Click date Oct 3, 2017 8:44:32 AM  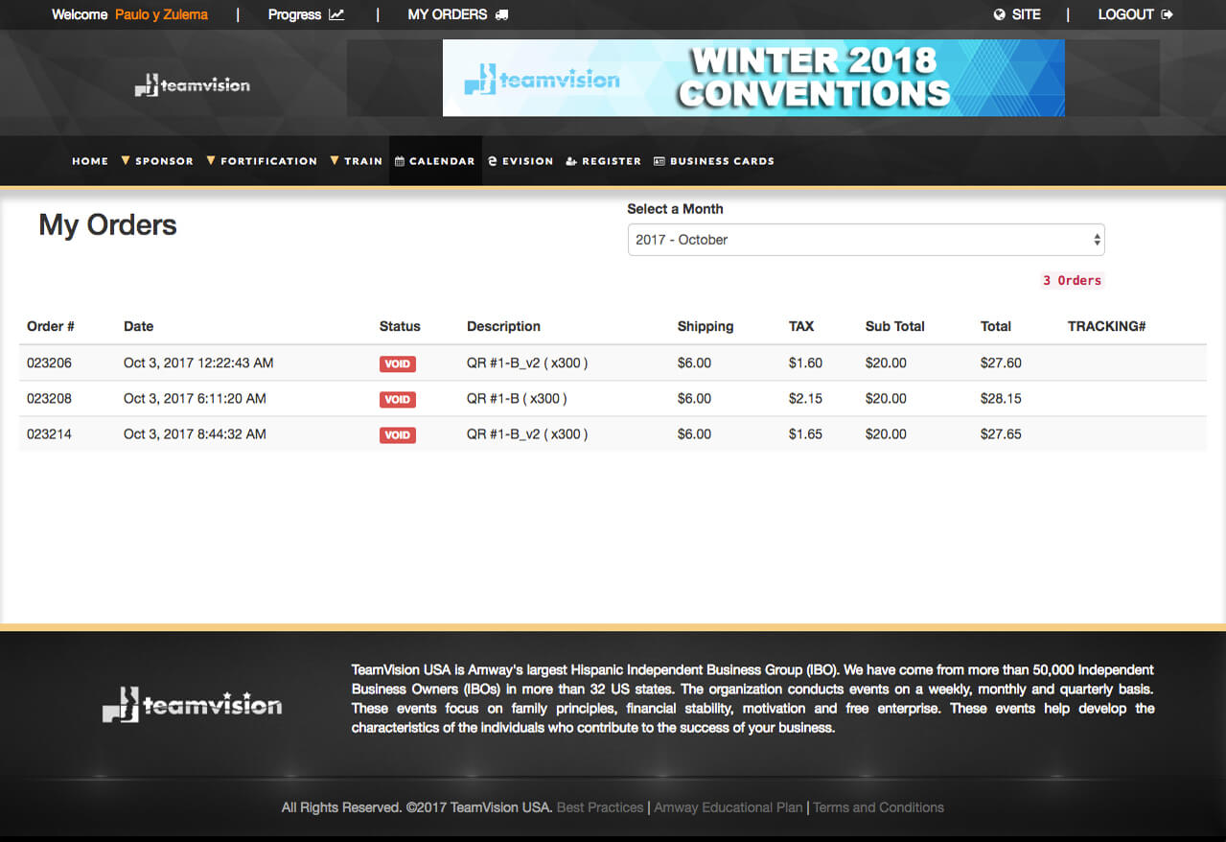(195, 433)
